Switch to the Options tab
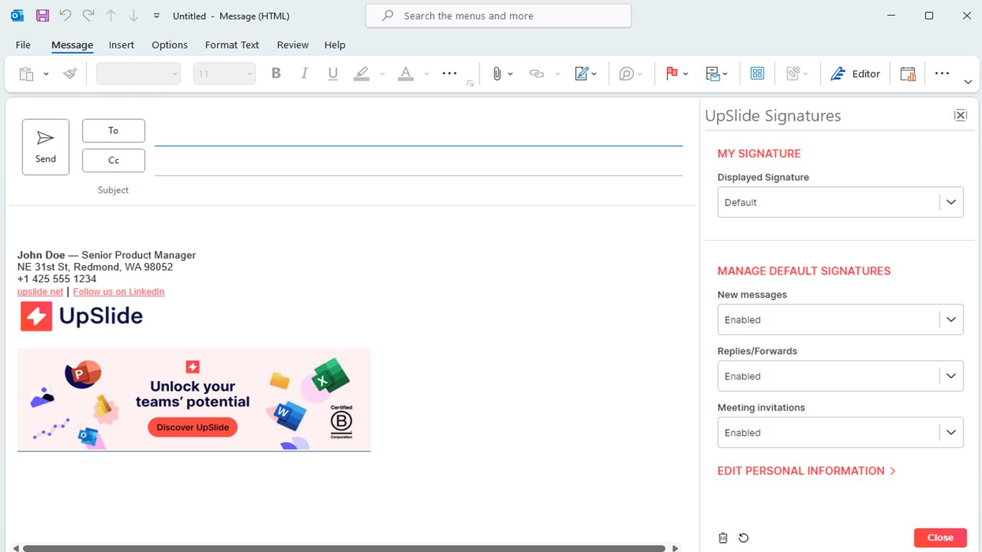The height and width of the screenshot is (552, 982). coord(170,45)
